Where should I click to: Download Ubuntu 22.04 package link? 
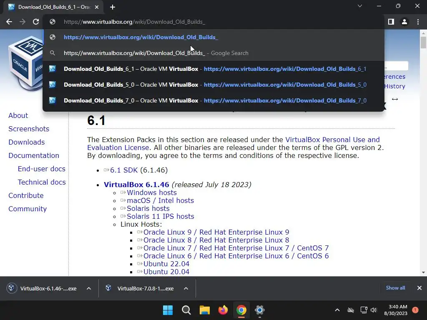pyautogui.click(x=166, y=264)
